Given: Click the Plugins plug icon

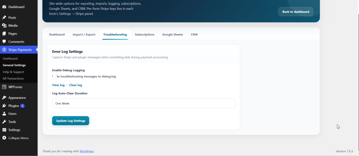Looking at the screenshot, I should 4,106.
